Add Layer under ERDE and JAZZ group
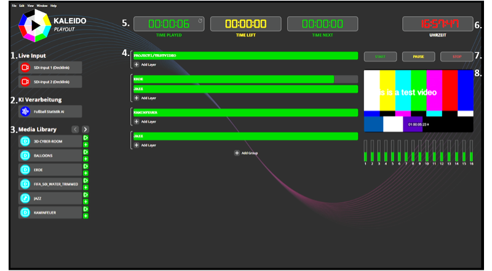Viewport: 492px width, 271px height. (145, 98)
